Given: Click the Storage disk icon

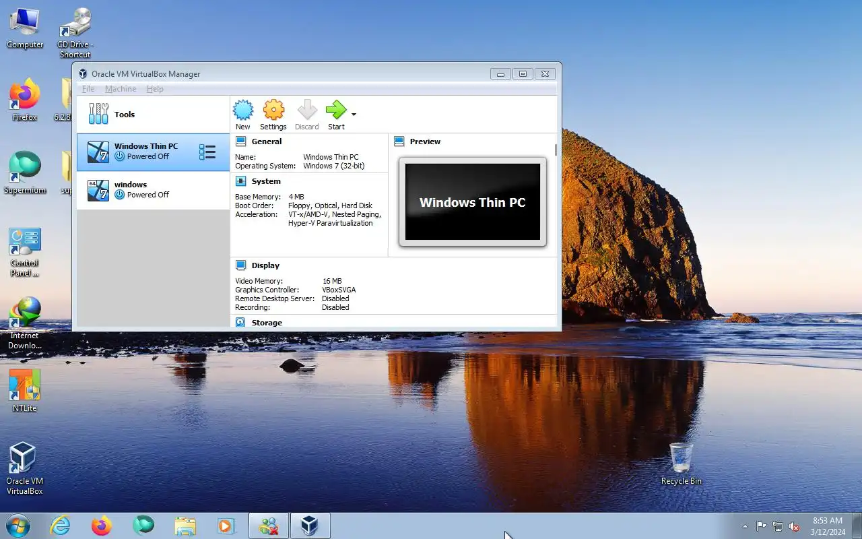Looking at the screenshot, I should click(x=240, y=323).
